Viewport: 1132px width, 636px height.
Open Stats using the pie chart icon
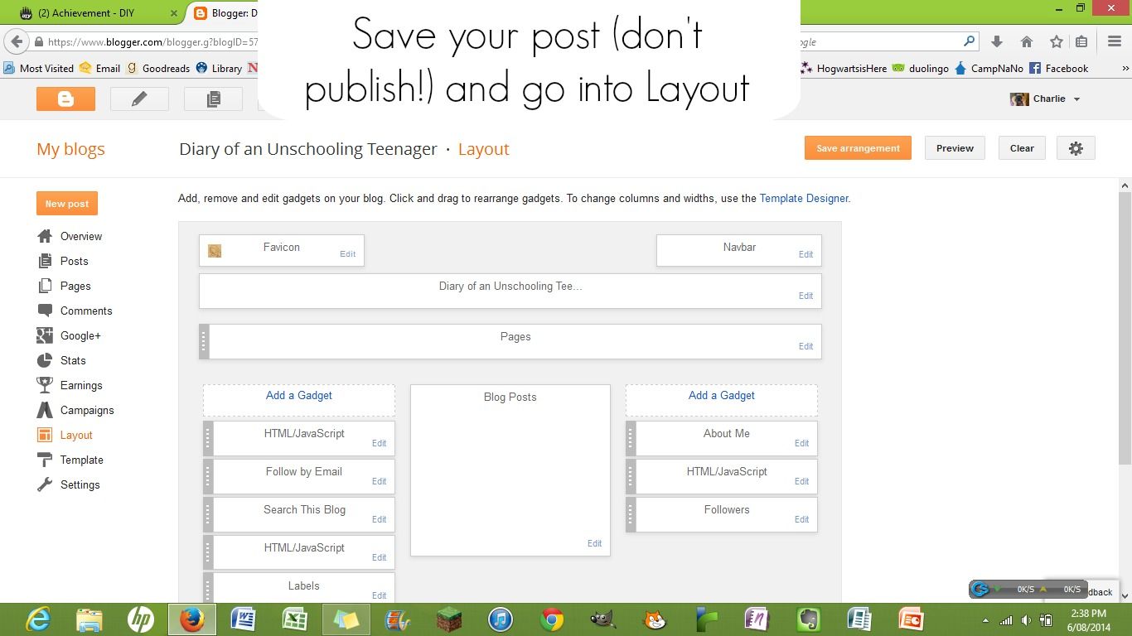tap(46, 360)
